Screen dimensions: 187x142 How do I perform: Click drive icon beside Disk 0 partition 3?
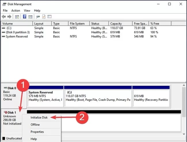pos(3,32)
